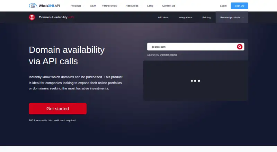The image size is (277, 152).
Task: Click the 'Instantly know which domains' paragraph
Action: click(x=75, y=83)
